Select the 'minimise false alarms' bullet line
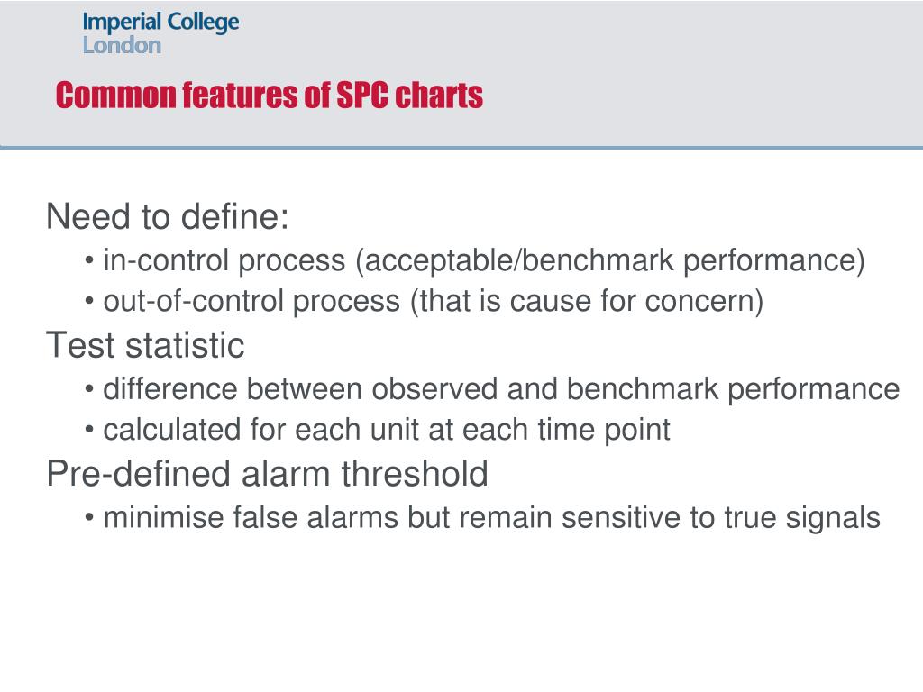This screenshot has width=923, height=692. [x=483, y=518]
